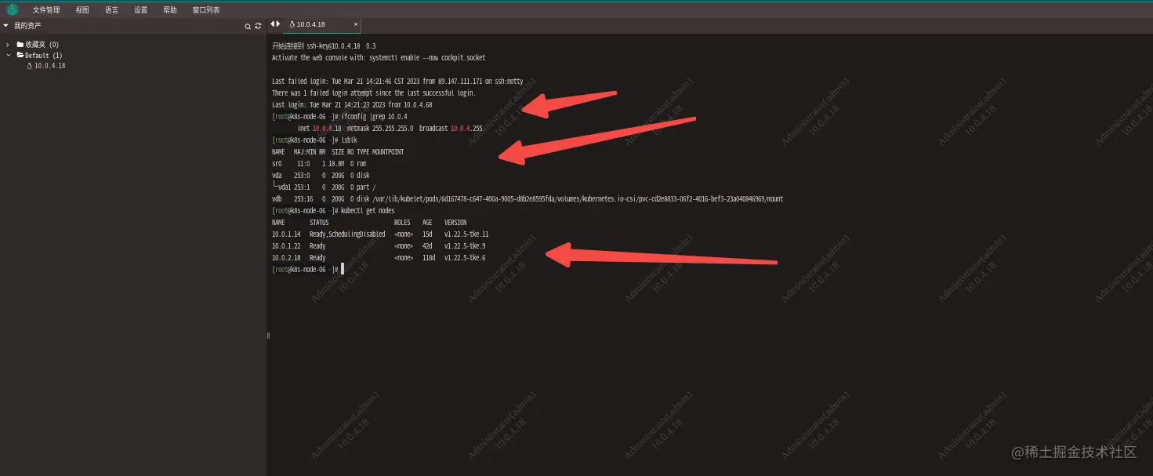
Task: Refresh the asset tree
Action: coord(258,27)
